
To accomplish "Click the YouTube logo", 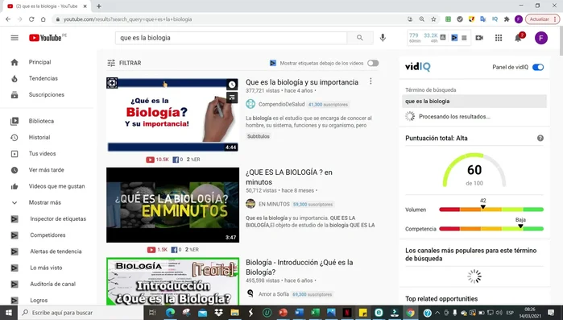I will pyautogui.click(x=45, y=38).
